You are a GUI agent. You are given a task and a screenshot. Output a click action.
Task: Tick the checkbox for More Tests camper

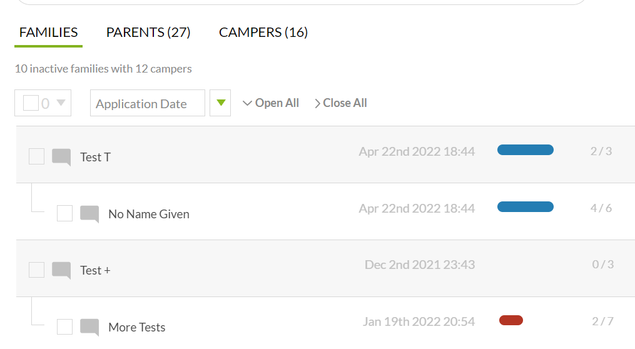(65, 326)
